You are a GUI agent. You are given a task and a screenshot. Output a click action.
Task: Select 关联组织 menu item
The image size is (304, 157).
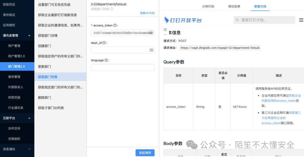click(17, 139)
